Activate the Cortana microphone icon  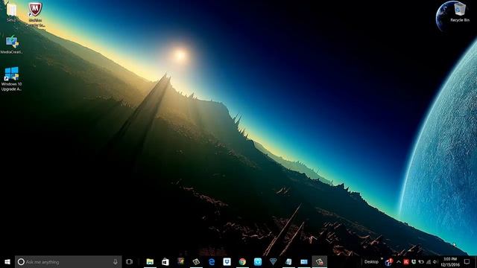116,261
